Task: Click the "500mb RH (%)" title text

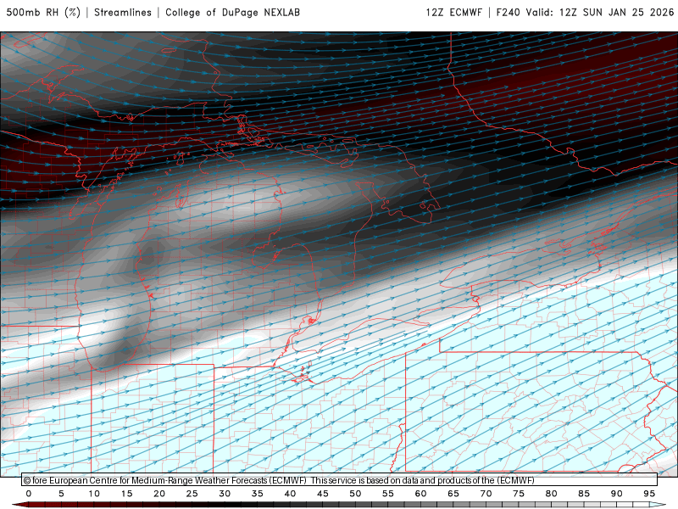Action: 43,13
